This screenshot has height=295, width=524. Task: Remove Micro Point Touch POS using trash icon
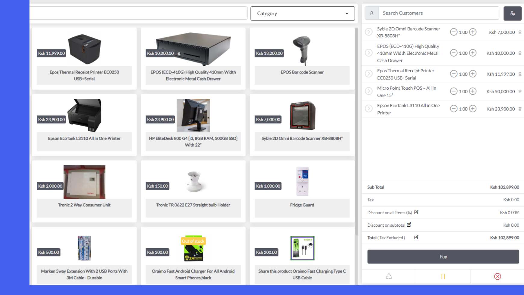point(520,92)
